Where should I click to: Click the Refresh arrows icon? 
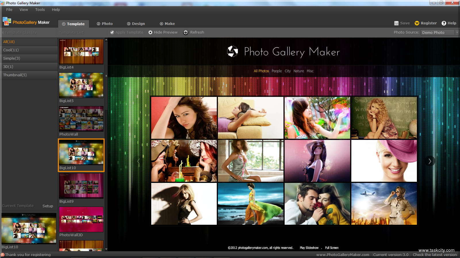(x=186, y=32)
